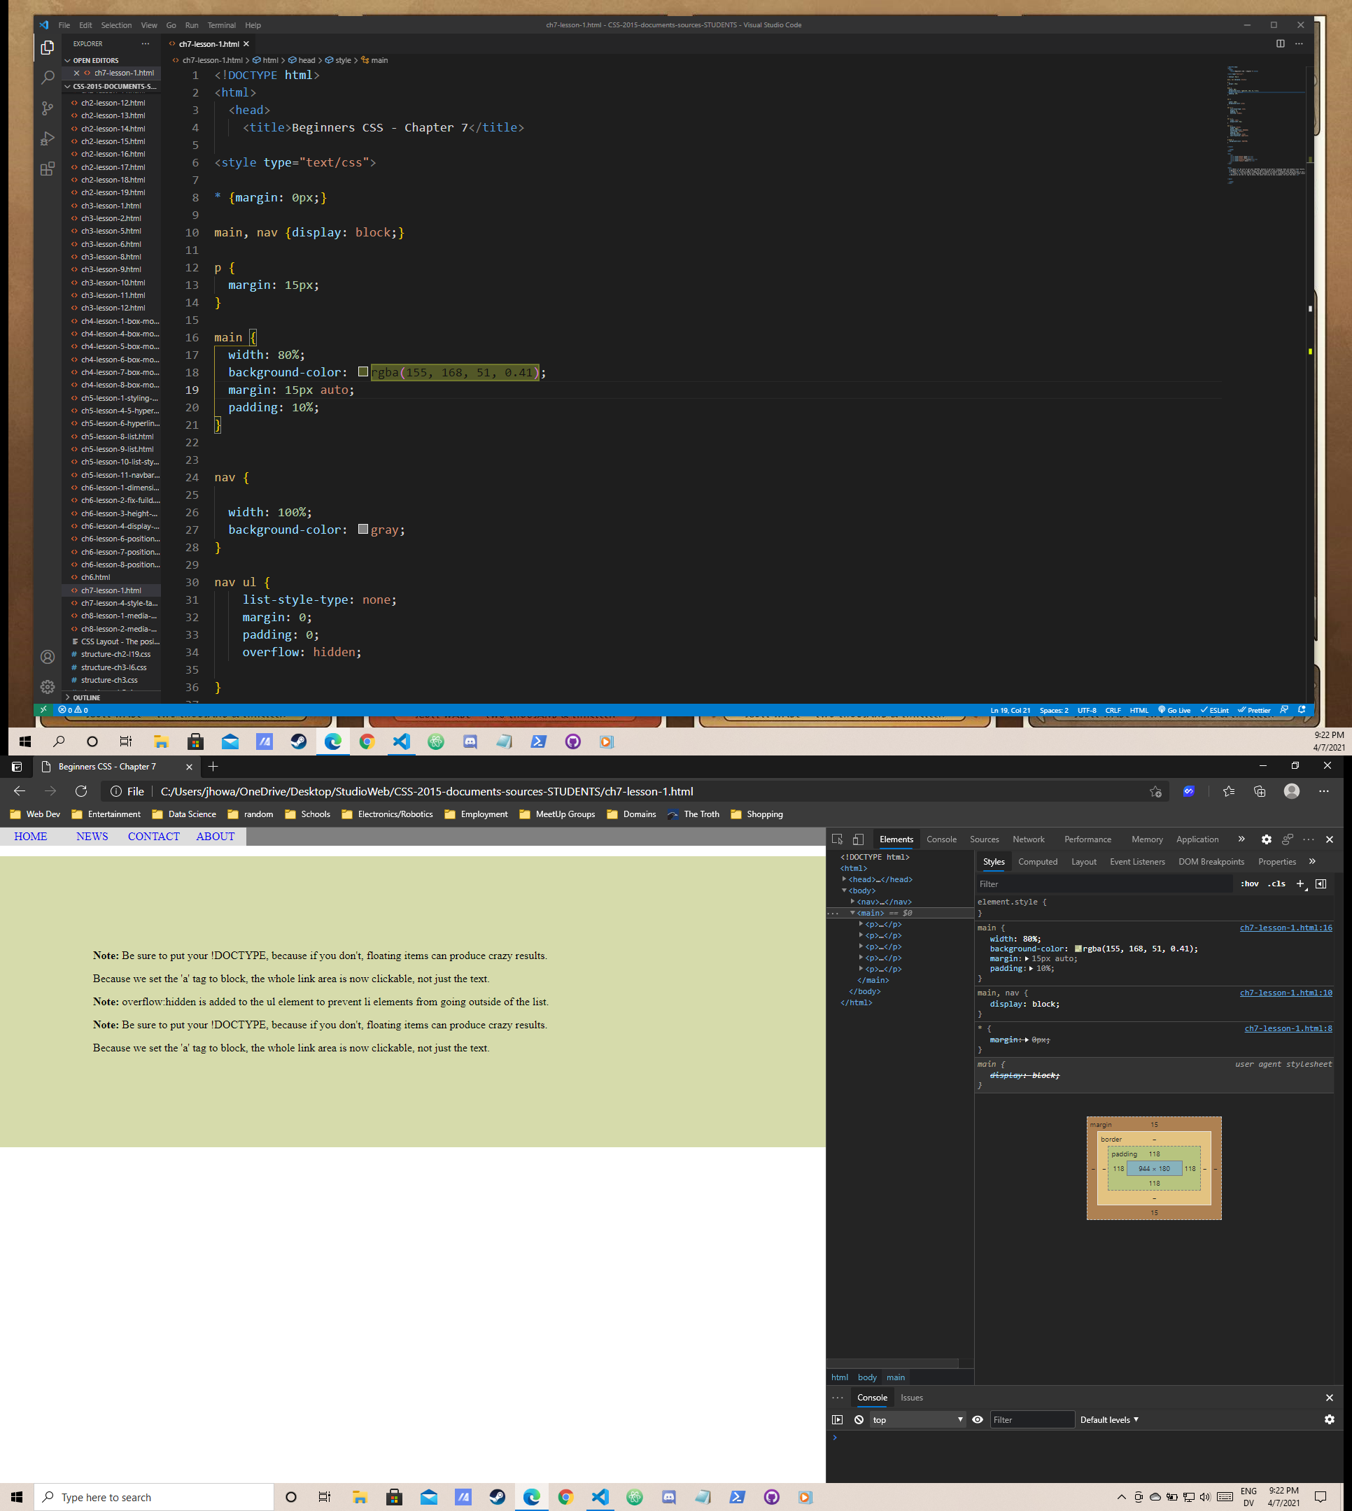Viewport: 1352px width, 1511px height.
Task: Click the rgba color swatch on line 18
Action: [x=363, y=372]
